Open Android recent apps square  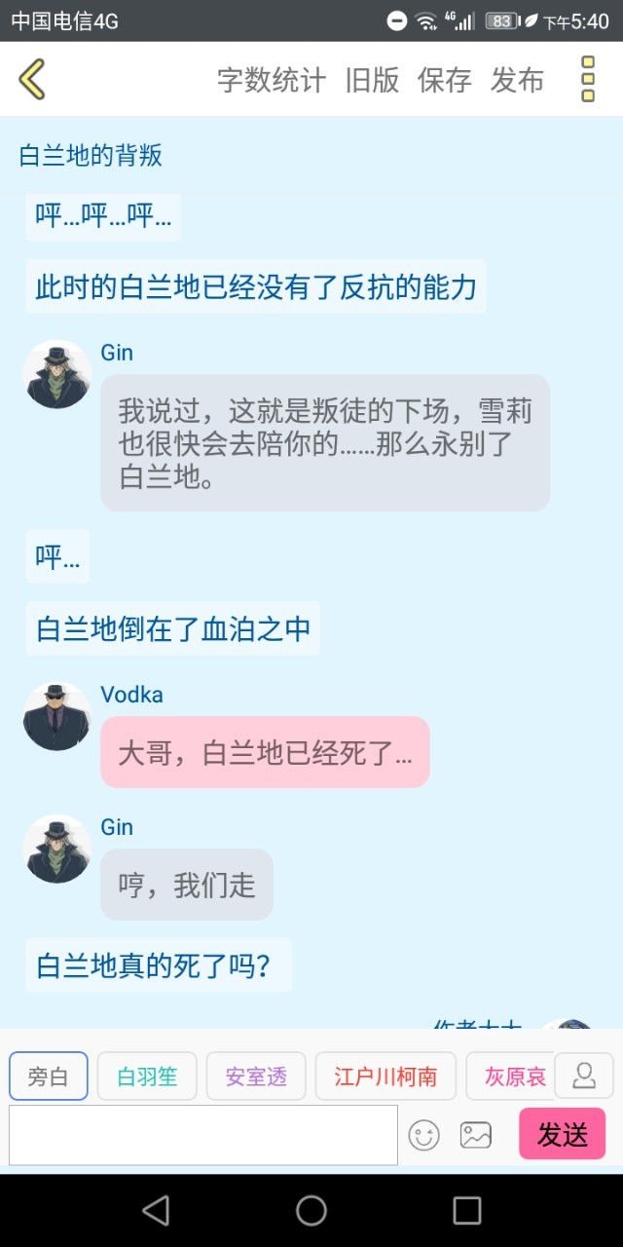click(467, 1210)
